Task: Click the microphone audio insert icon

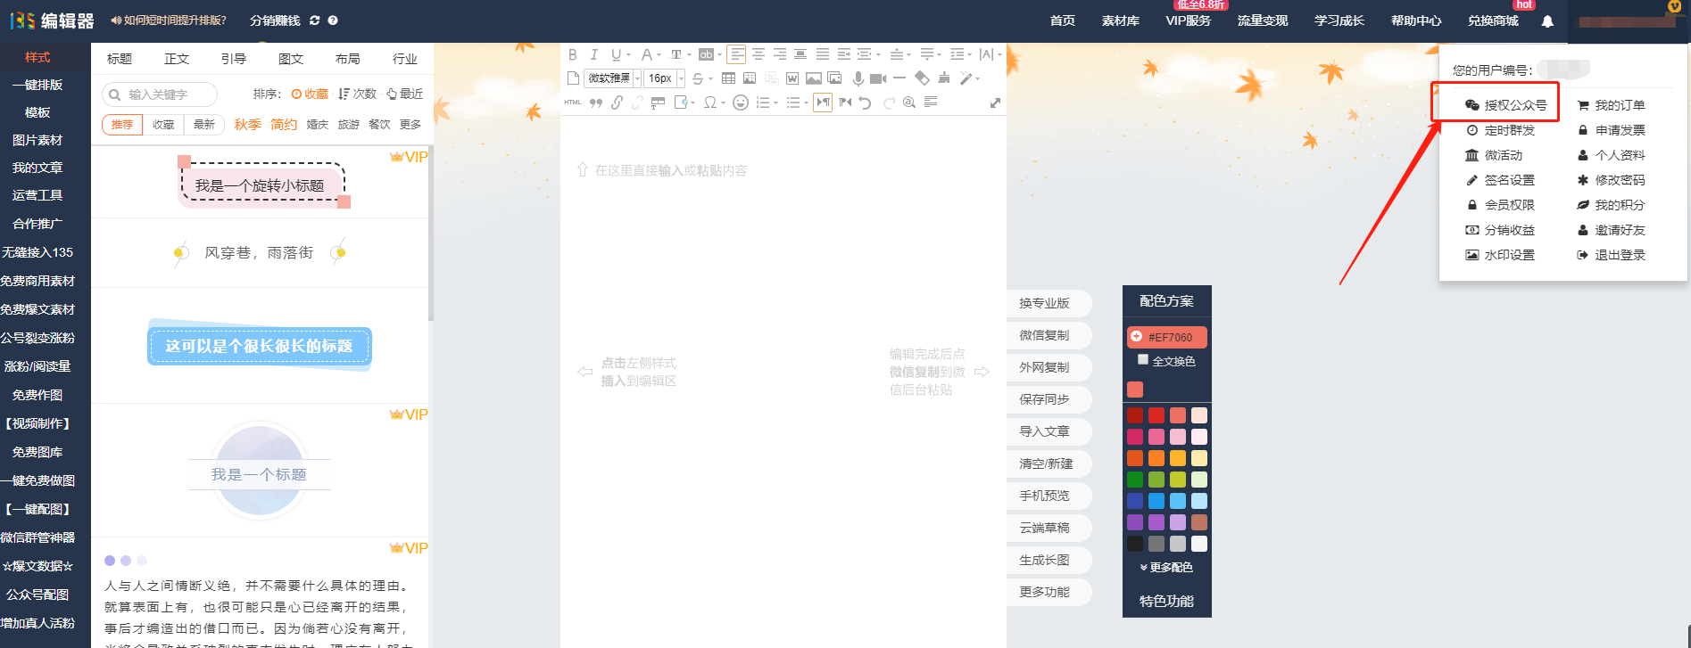Action: point(858,78)
